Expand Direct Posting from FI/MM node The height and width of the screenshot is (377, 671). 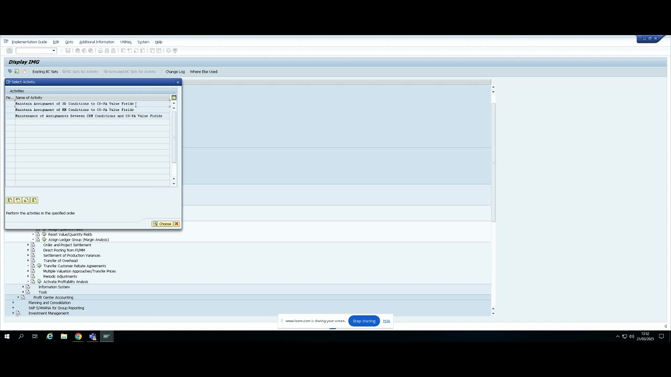click(28, 250)
